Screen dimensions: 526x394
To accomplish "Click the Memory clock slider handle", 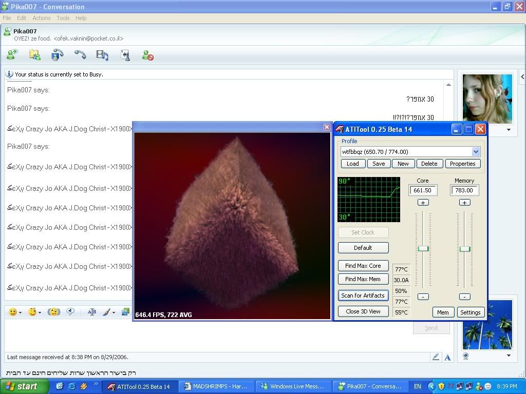I will 464,249.
